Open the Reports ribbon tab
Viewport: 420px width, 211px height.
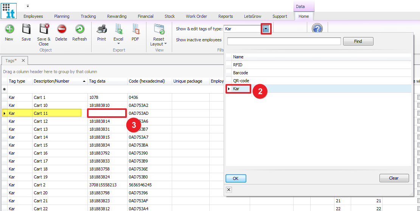pos(226,16)
